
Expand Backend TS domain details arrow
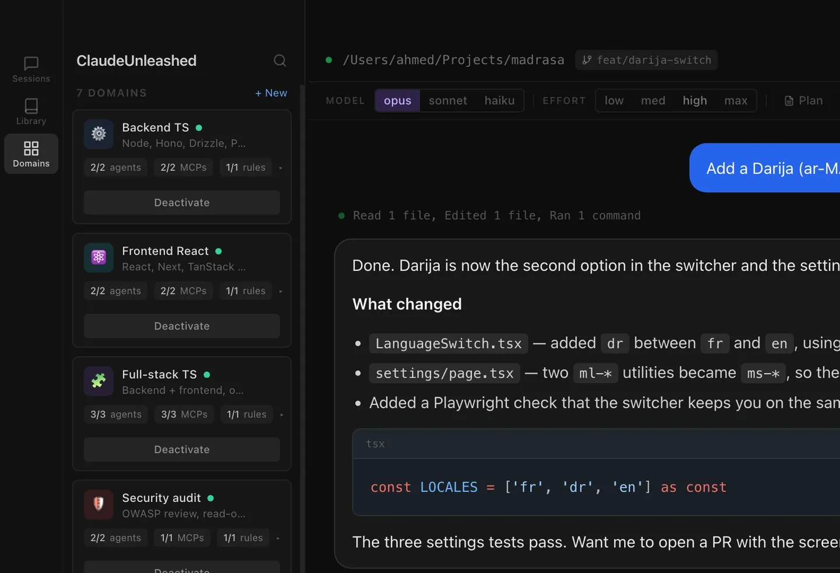click(281, 168)
